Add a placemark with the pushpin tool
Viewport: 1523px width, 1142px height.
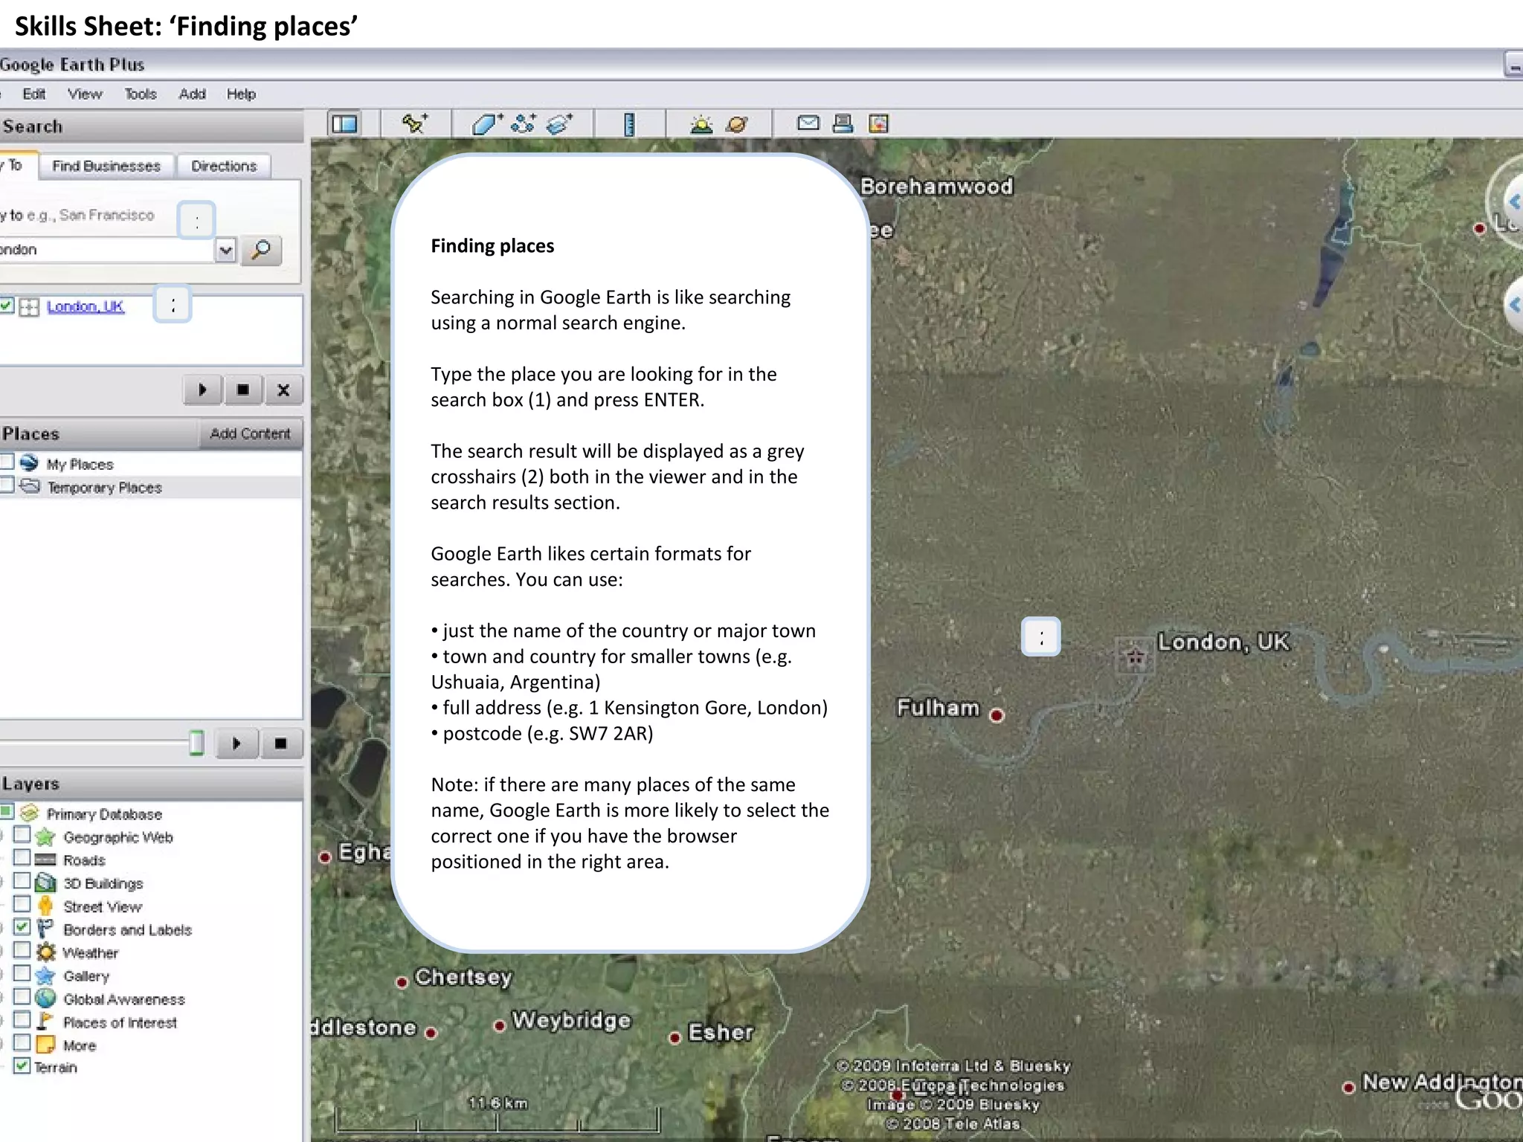tap(414, 123)
